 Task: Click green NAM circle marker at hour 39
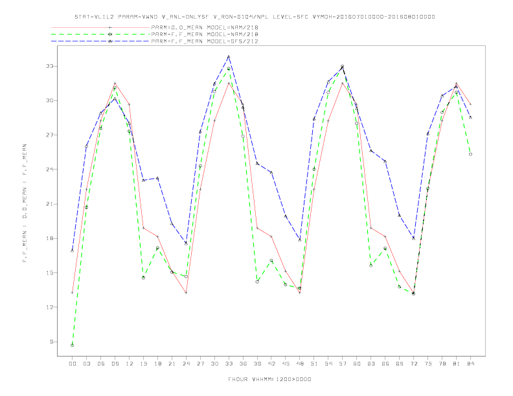pyautogui.click(x=257, y=281)
